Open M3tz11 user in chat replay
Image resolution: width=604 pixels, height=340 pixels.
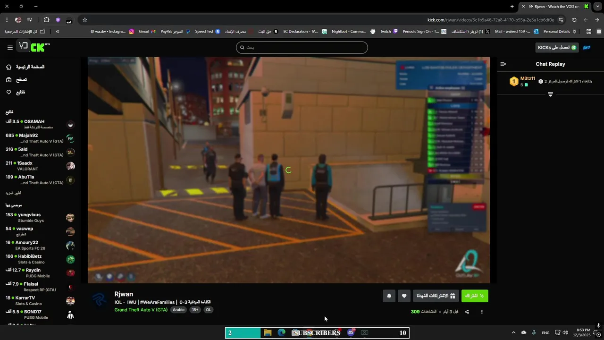528,78
